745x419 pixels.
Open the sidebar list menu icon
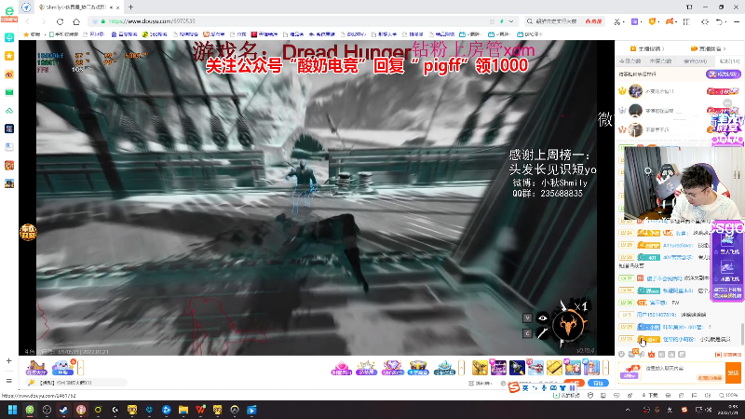(x=8, y=381)
